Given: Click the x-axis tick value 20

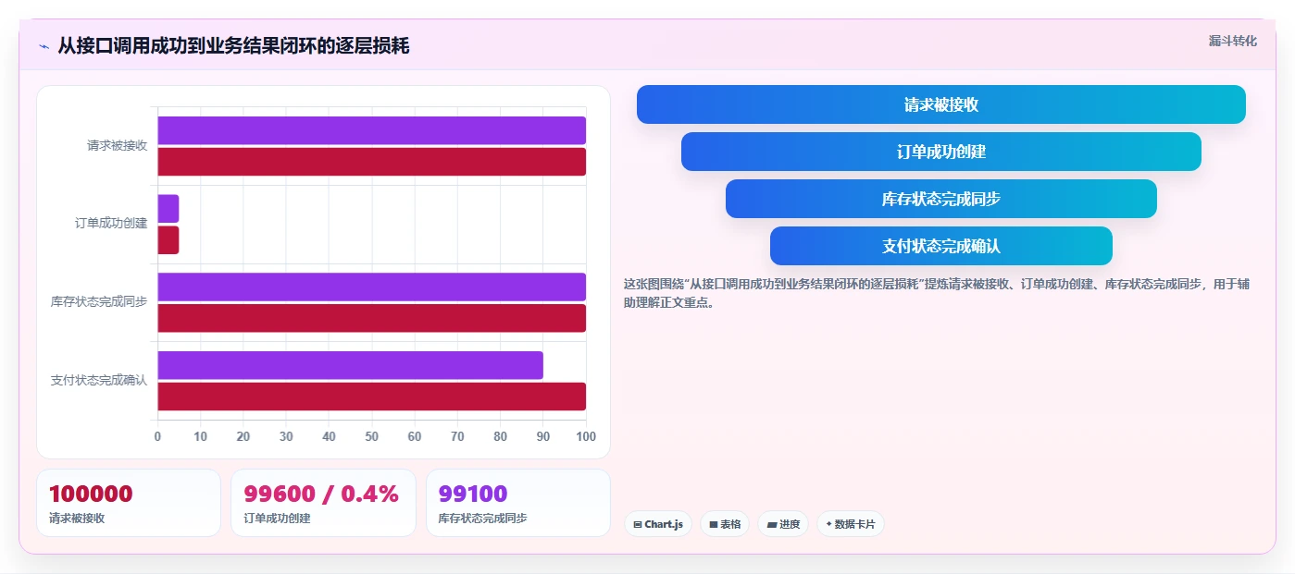Looking at the screenshot, I should tap(243, 436).
